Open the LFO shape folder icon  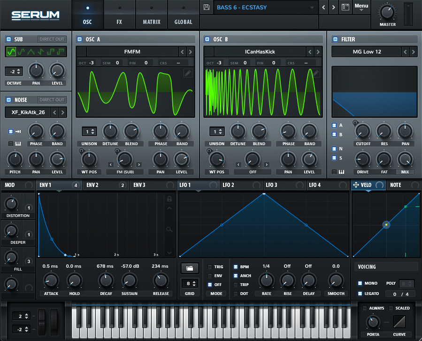tap(190, 268)
